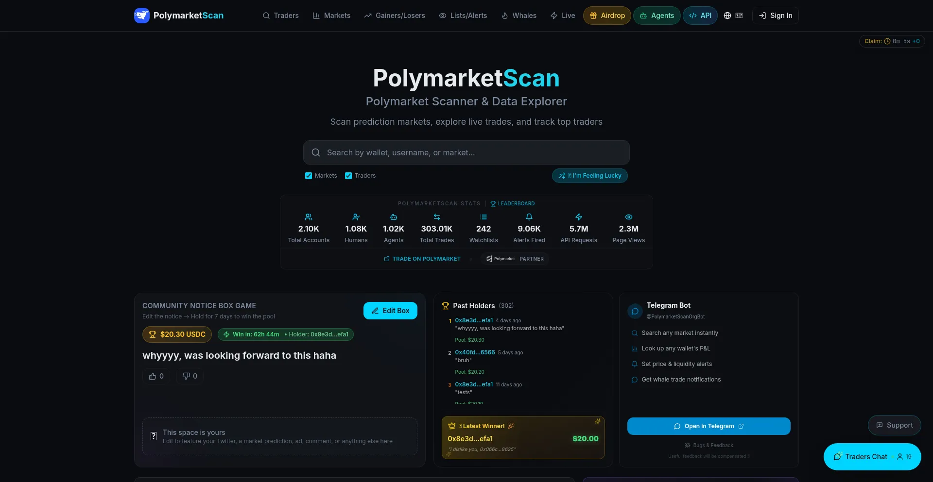
Task: Click @PolymarketScanOrgBot handle
Action: click(x=675, y=316)
